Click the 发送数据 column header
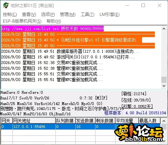 (85, 121)
